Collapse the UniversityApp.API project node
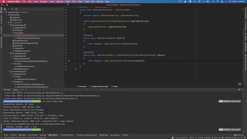247x139 pixels. pos(8,25)
